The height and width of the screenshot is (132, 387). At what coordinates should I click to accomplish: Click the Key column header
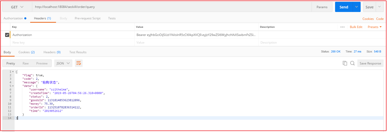pyautogui.click(x=14, y=27)
